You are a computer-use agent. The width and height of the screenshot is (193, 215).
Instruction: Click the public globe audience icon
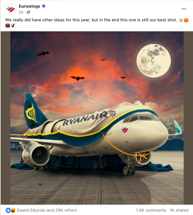pyautogui.click(x=28, y=12)
